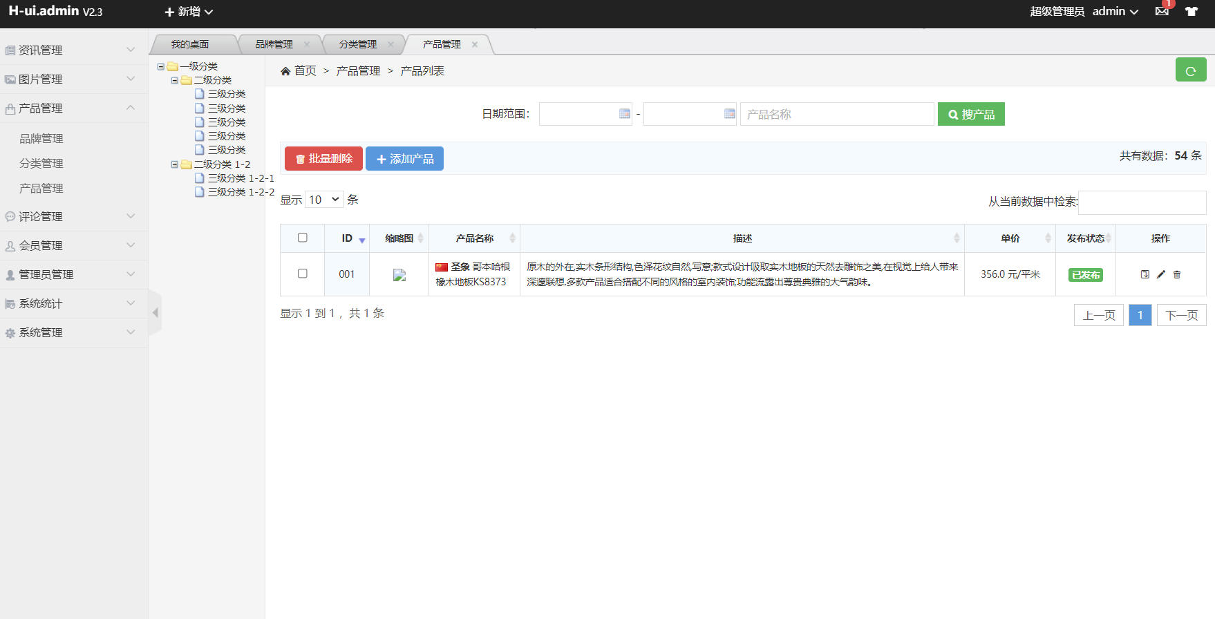Open 分类管理 in sidebar submenu
This screenshot has width=1215, height=619.
(x=41, y=163)
